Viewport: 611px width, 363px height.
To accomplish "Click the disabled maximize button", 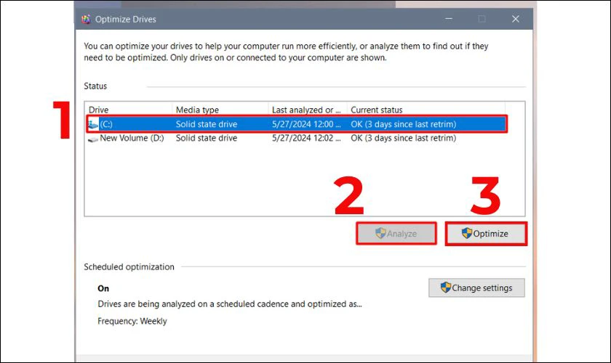I will pyautogui.click(x=482, y=19).
